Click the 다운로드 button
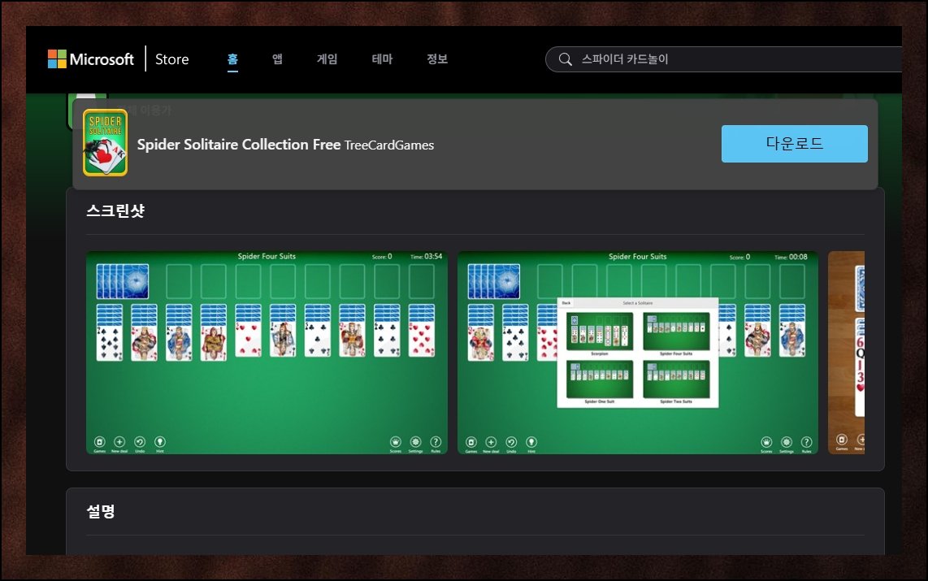This screenshot has height=581, width=928. point(794,144)
